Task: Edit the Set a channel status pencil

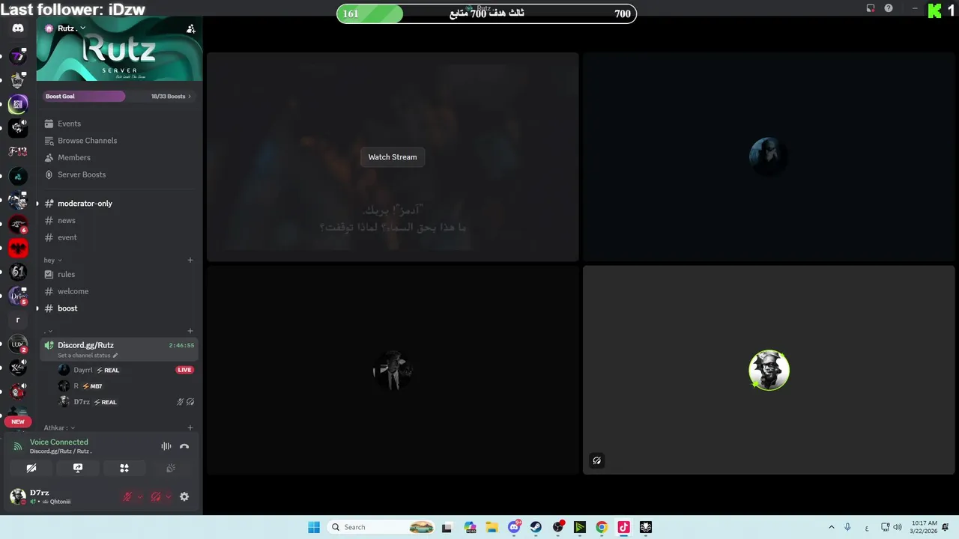Action: click(x=115, y=356)
